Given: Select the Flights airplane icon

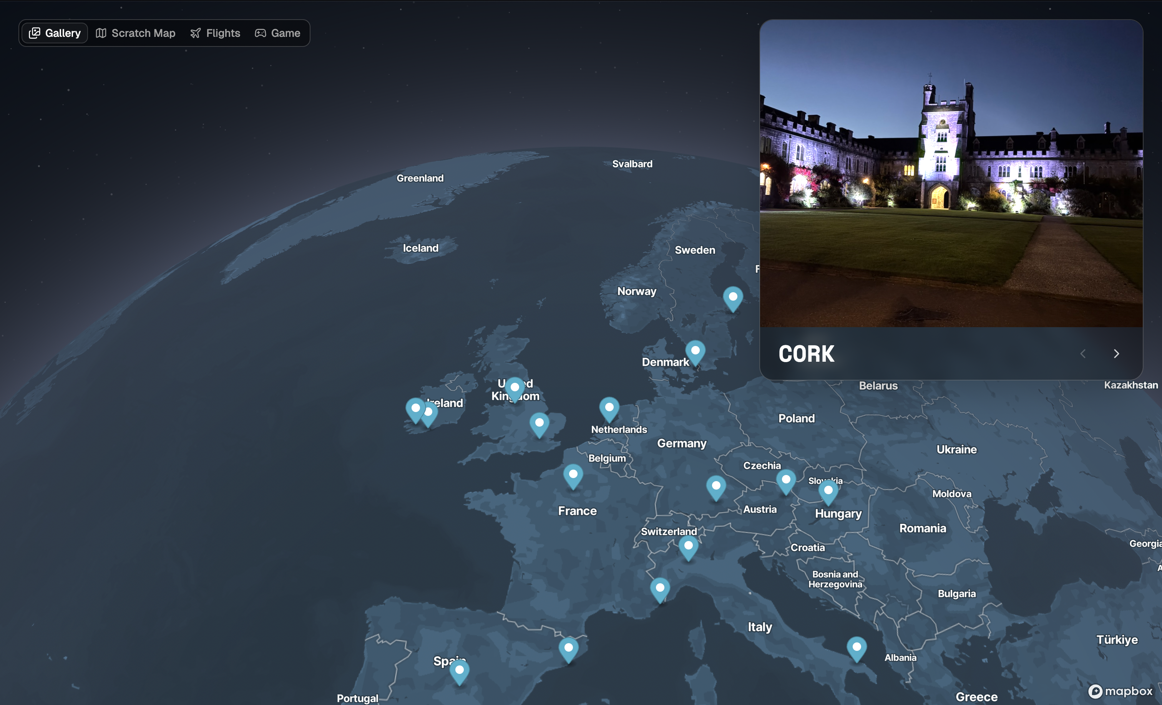Looking at the screenshot, I should pos(196,33).
